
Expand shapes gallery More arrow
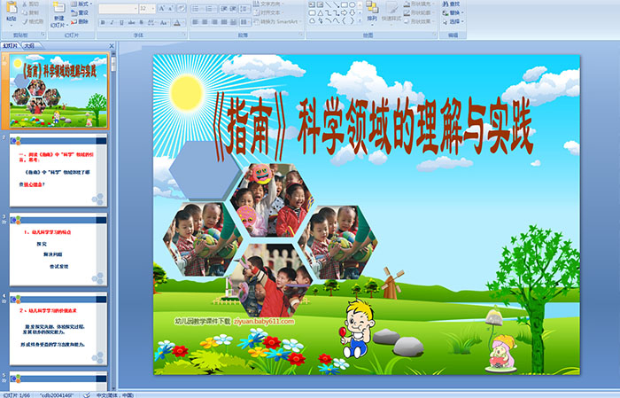pos(360,20)
